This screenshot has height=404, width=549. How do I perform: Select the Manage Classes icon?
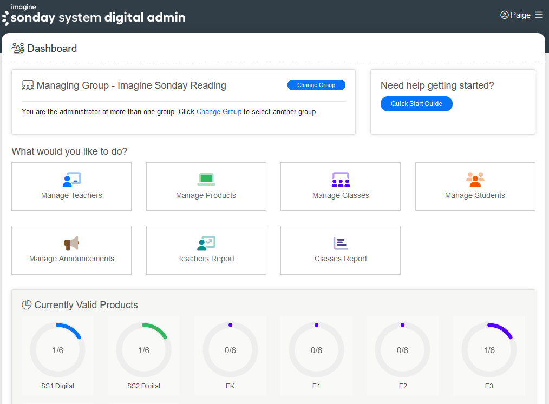point(341,180)
